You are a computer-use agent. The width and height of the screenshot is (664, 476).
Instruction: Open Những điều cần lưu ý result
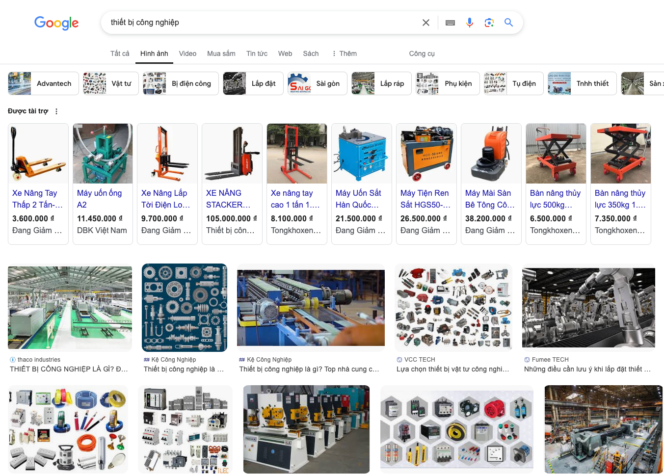tap(587, 369)
